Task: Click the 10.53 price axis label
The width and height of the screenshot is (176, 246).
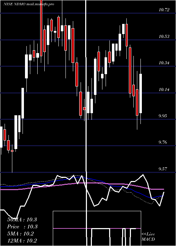Action: click(x=164, y=37)
